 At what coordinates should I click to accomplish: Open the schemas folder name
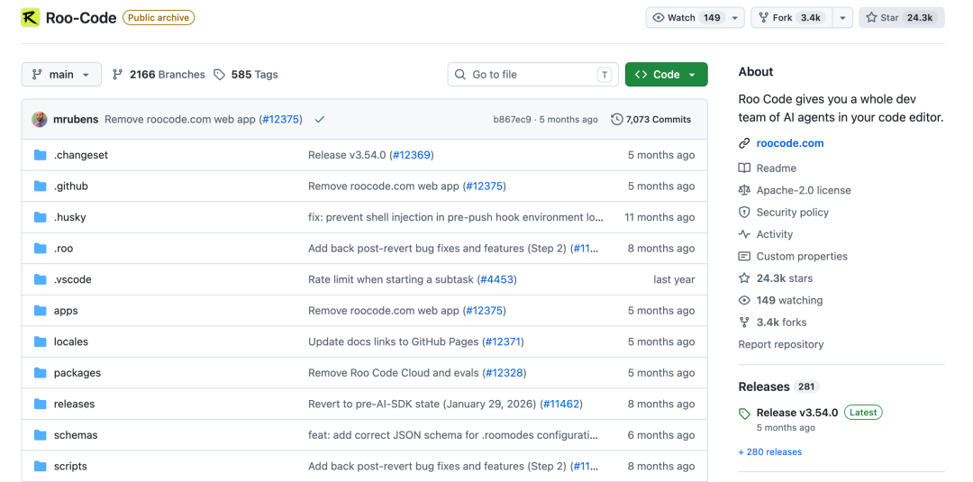pos(76,435)
